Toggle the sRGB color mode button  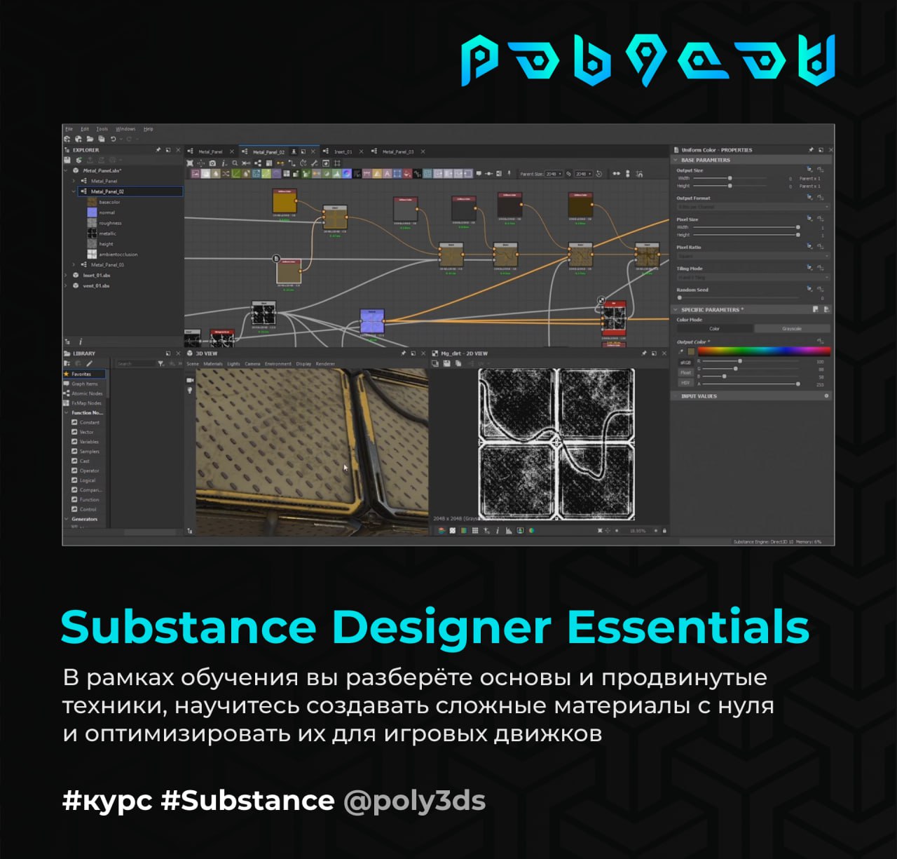click(x=685, y=363)
